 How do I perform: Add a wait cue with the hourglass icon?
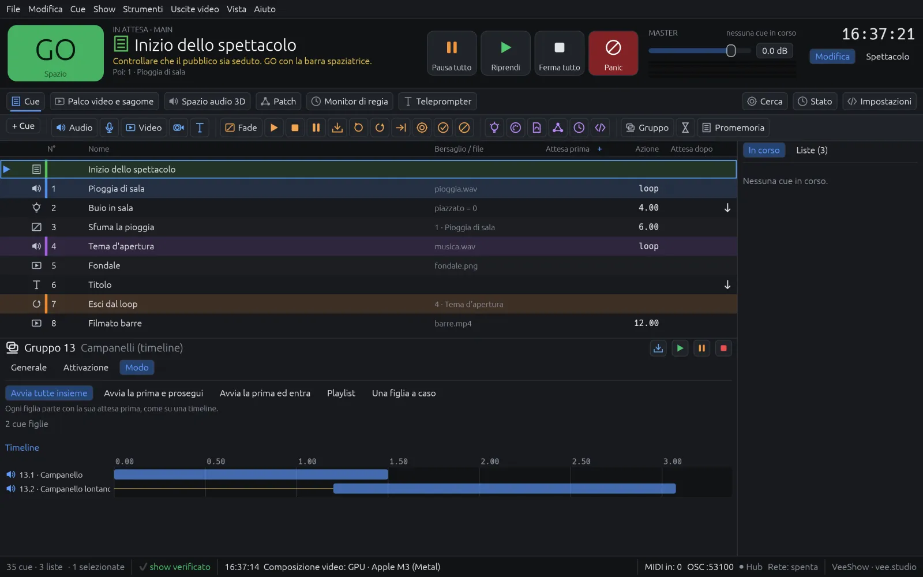click(x=685, y=128)
